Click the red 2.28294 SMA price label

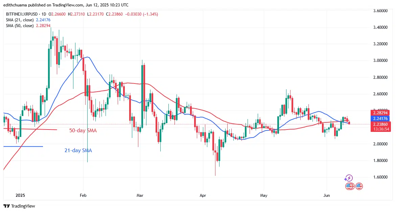[380, 113]
